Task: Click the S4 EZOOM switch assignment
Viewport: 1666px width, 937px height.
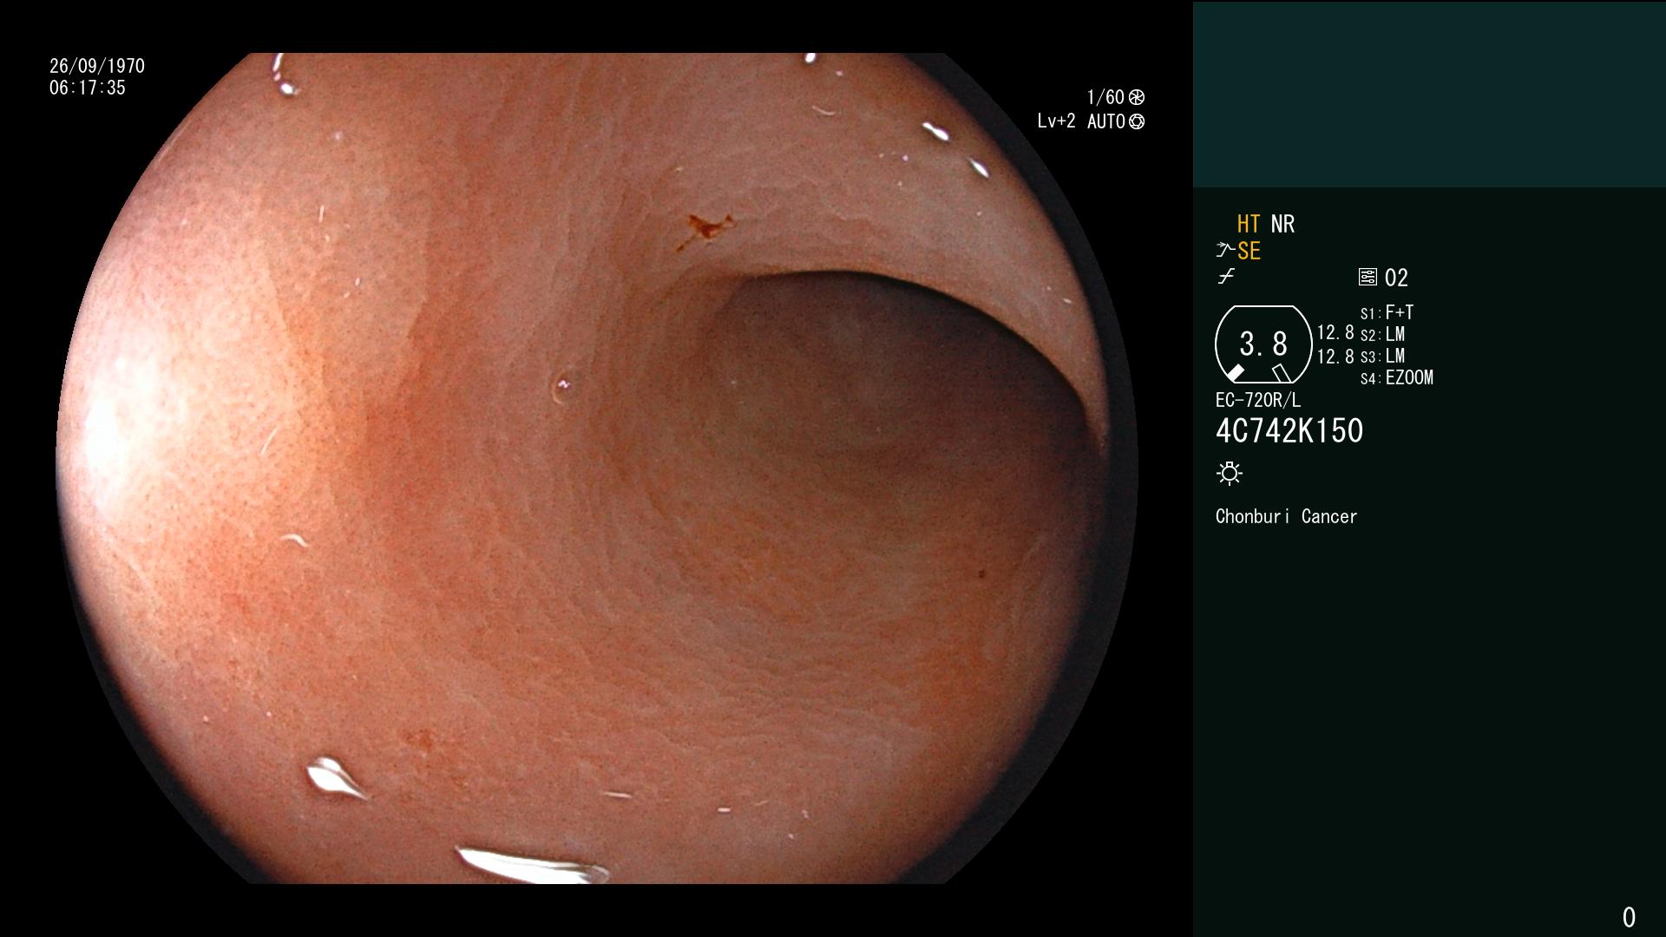Action: click(1396, 377)
